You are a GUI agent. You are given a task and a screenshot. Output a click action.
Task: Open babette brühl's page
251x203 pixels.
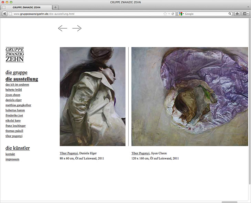[14, 90]
